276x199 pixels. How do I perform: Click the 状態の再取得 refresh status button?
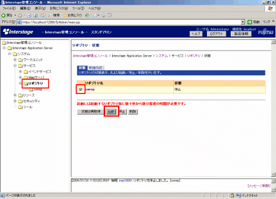[91, 112]
